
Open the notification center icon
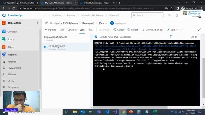coord(200,112)
